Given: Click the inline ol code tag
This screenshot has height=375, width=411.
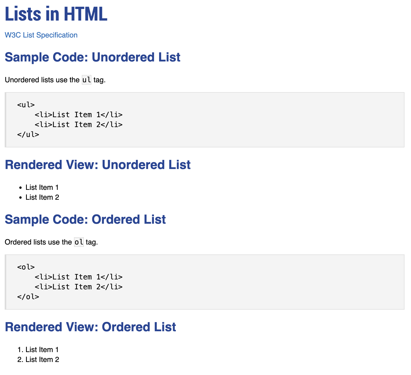Looking at the screenshot, I should [79, 242].
